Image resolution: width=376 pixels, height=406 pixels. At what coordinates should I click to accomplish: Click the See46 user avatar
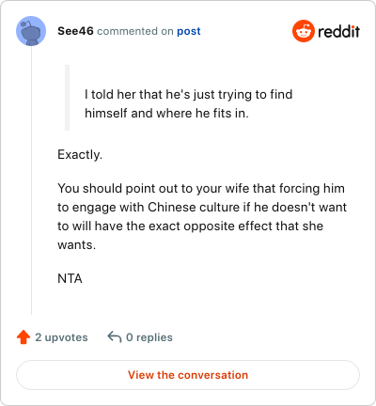coord(31,31)
